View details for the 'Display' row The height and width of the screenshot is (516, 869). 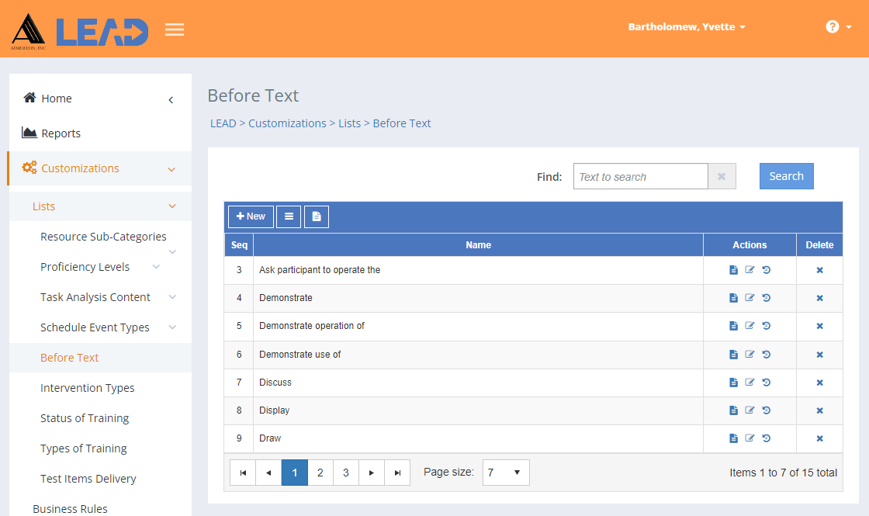pos(733,410)
